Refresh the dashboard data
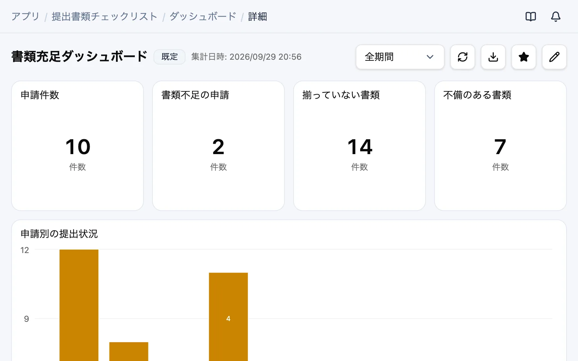 [462, 57]
